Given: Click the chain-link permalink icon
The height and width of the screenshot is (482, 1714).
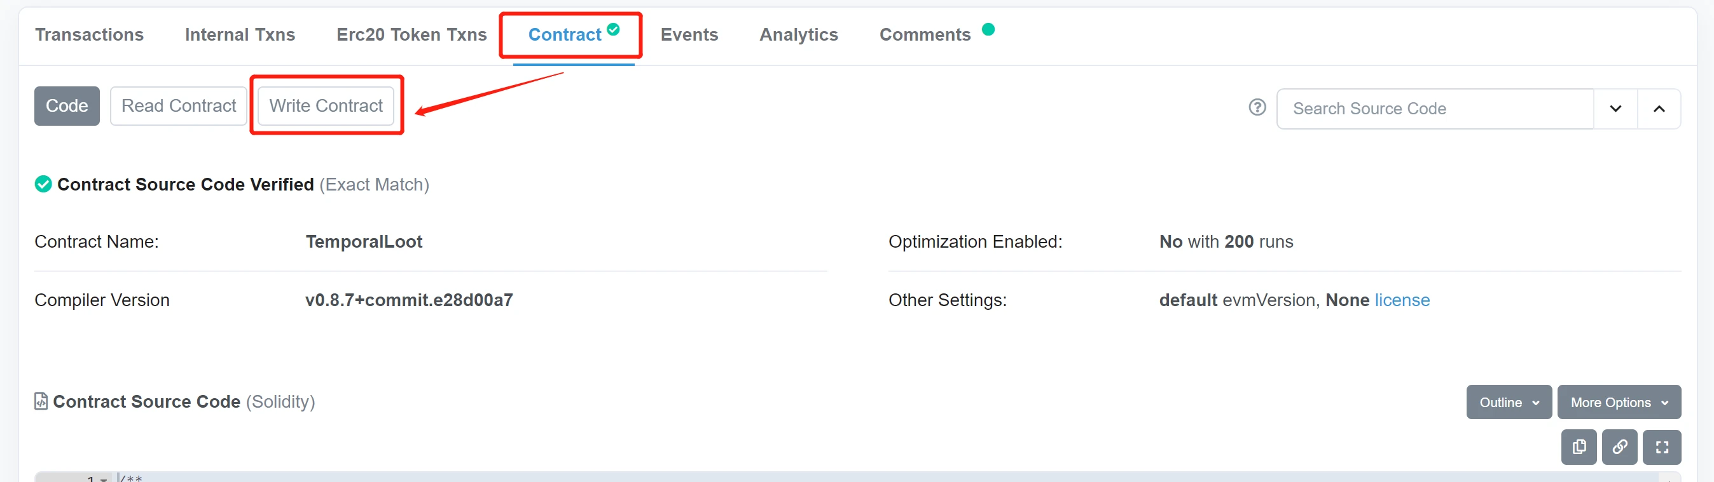Looking at the screenshot, I should [1619, 447].
